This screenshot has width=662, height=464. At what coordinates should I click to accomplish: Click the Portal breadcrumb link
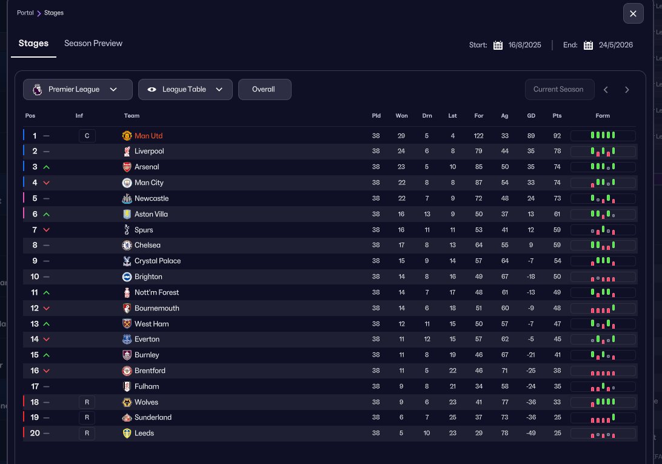click(25, 13)
